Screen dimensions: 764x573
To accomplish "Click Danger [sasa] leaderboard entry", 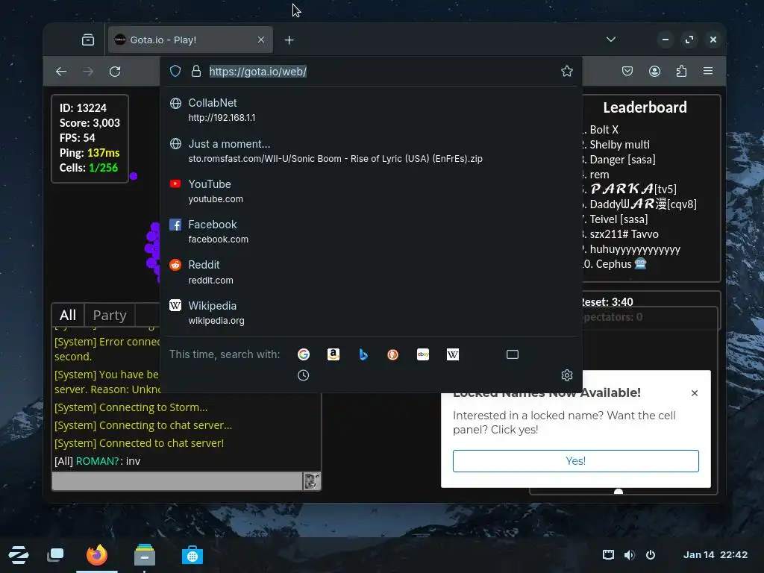I will point(622,160).
